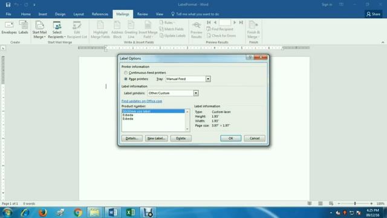Click the Address Block icon
The image size is (387, 218).
point(117,30)
